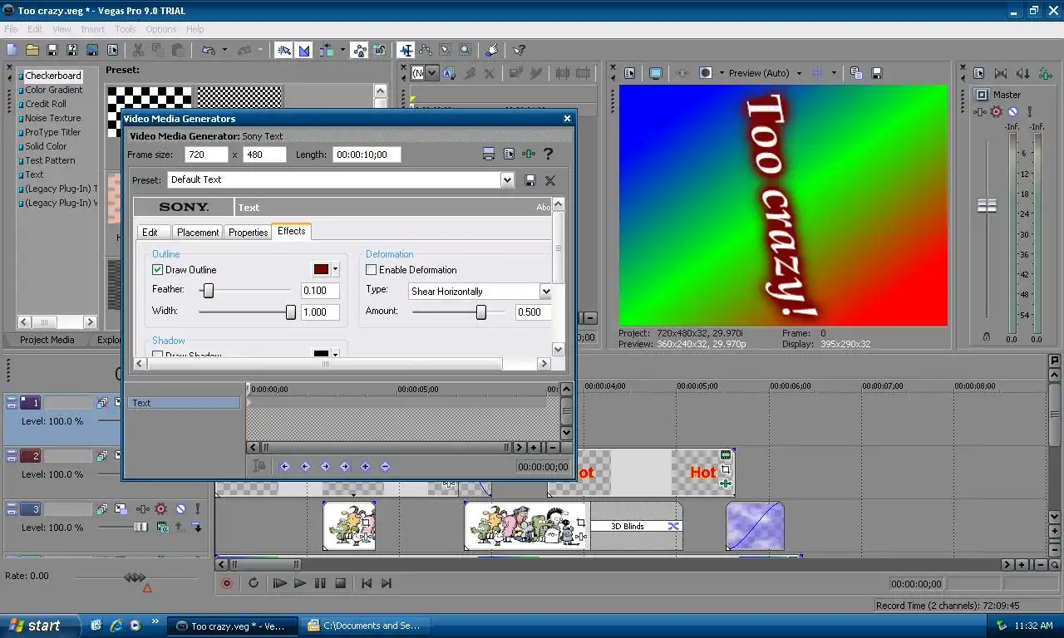Open C:\Documents and Se... taskbar window
This screenshot has height=638, width=1064.
click(364, 626)
